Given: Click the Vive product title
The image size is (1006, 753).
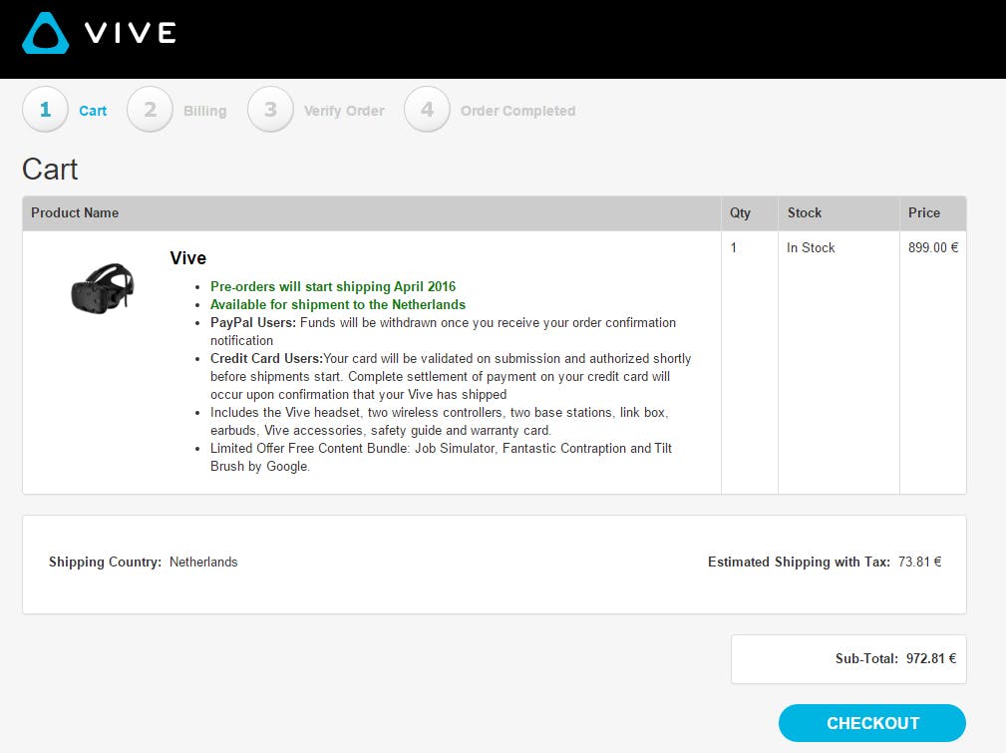Looking at the screenshot, I should (x=188, y=258).
